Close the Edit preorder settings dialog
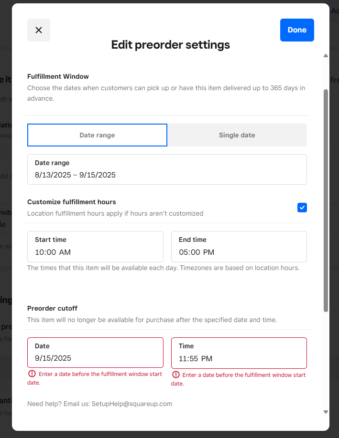The width and height of the screenshot is (339, 438). (x=39, y=30)
